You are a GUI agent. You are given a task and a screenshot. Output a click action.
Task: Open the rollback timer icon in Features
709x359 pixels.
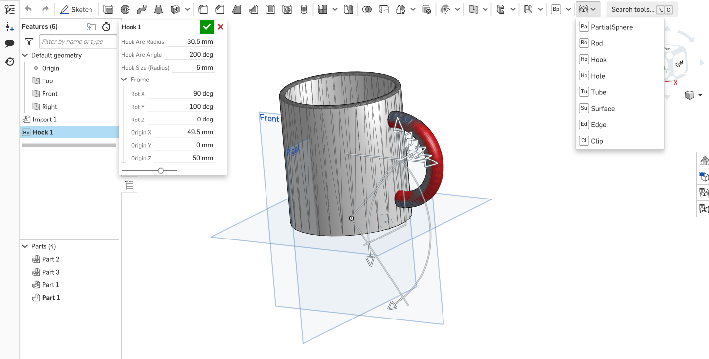point(106,27)
